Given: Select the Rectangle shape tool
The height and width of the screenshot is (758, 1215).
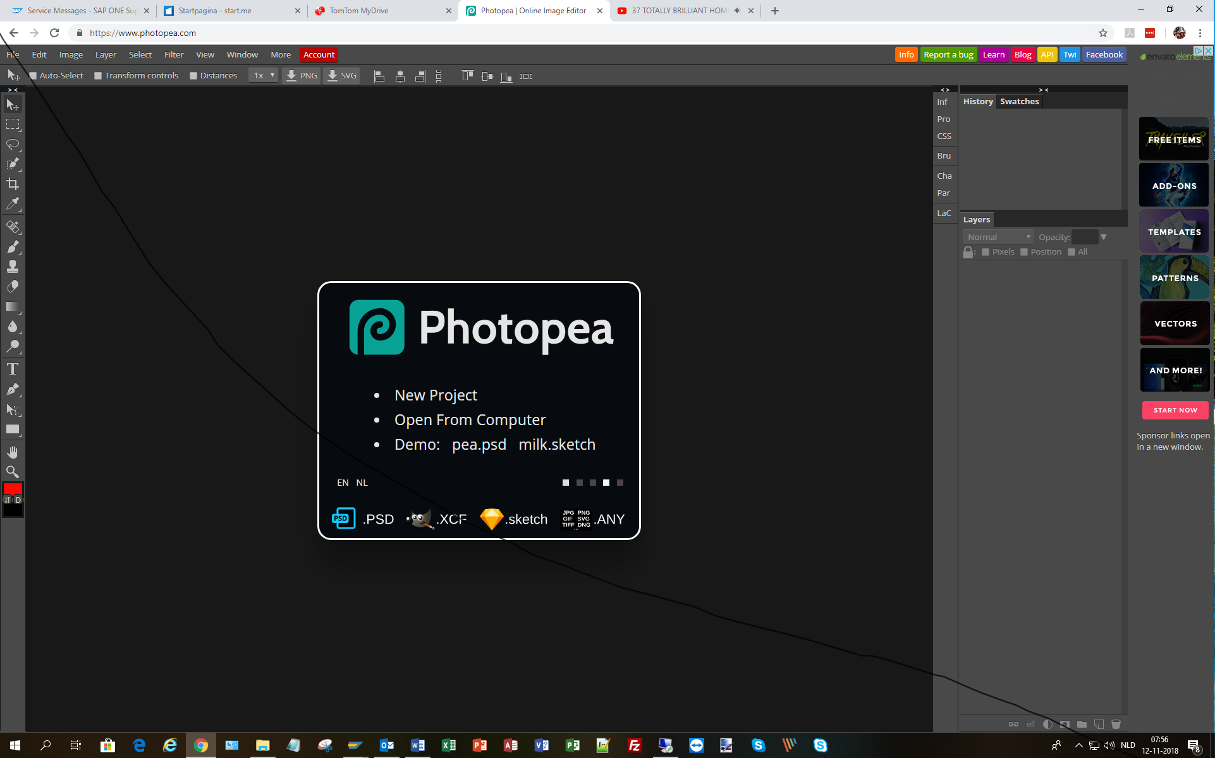Looking at the screenshot, I should pyautogui.click(x=13, y=429).
